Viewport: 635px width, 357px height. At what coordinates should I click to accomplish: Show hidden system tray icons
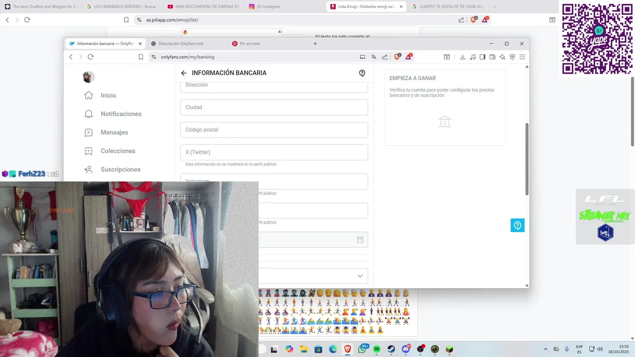point(546,349)
